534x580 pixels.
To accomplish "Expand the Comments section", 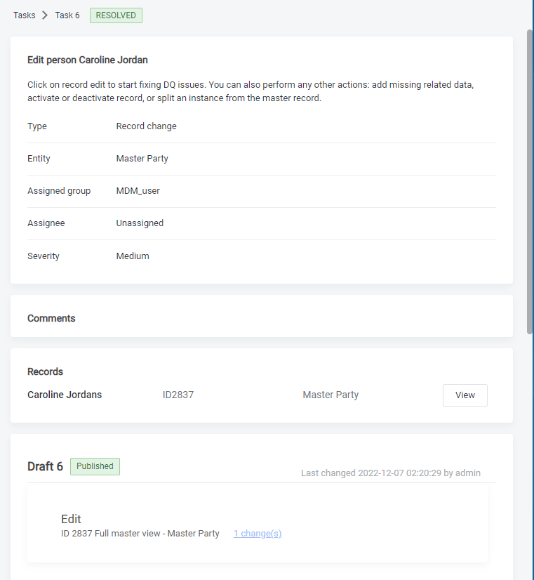I will (x=51, y=318).
